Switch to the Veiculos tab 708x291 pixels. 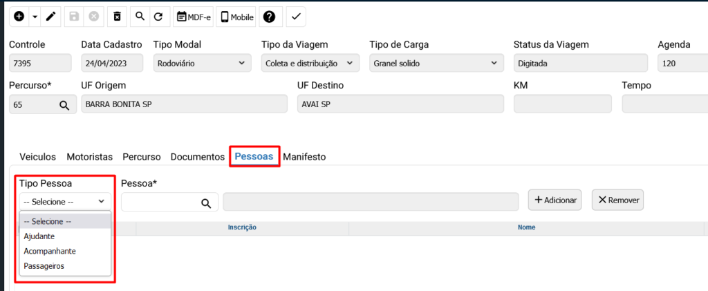[x=38, y=157]
